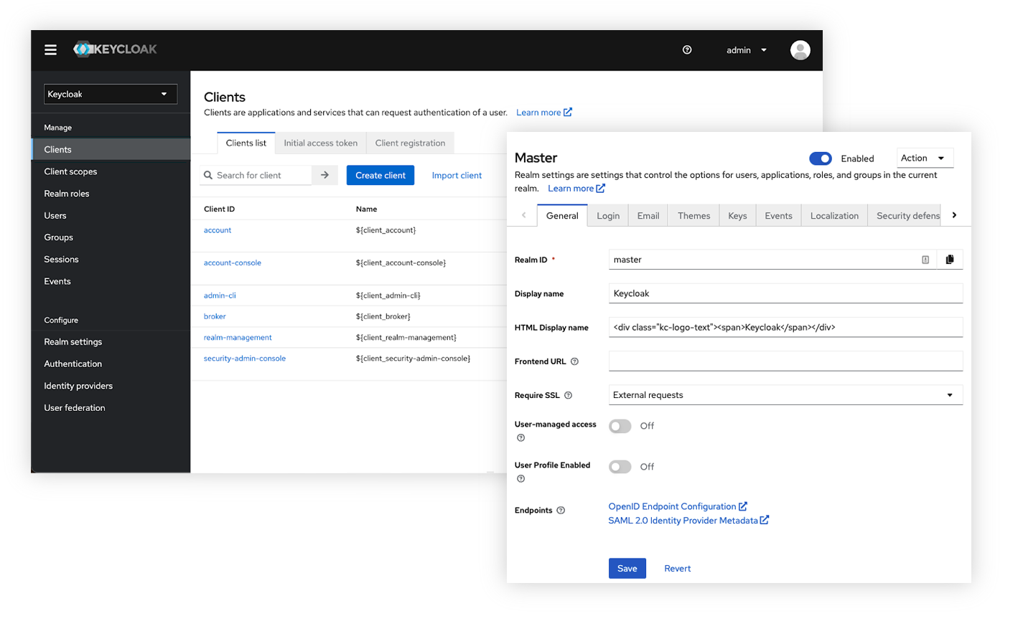
Task: Show help for User-managed access
Action: (x=520, y=437)
